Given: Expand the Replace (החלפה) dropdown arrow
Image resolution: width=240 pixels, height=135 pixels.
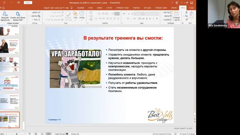Looking at the screenshot, I should click(29, 16).
